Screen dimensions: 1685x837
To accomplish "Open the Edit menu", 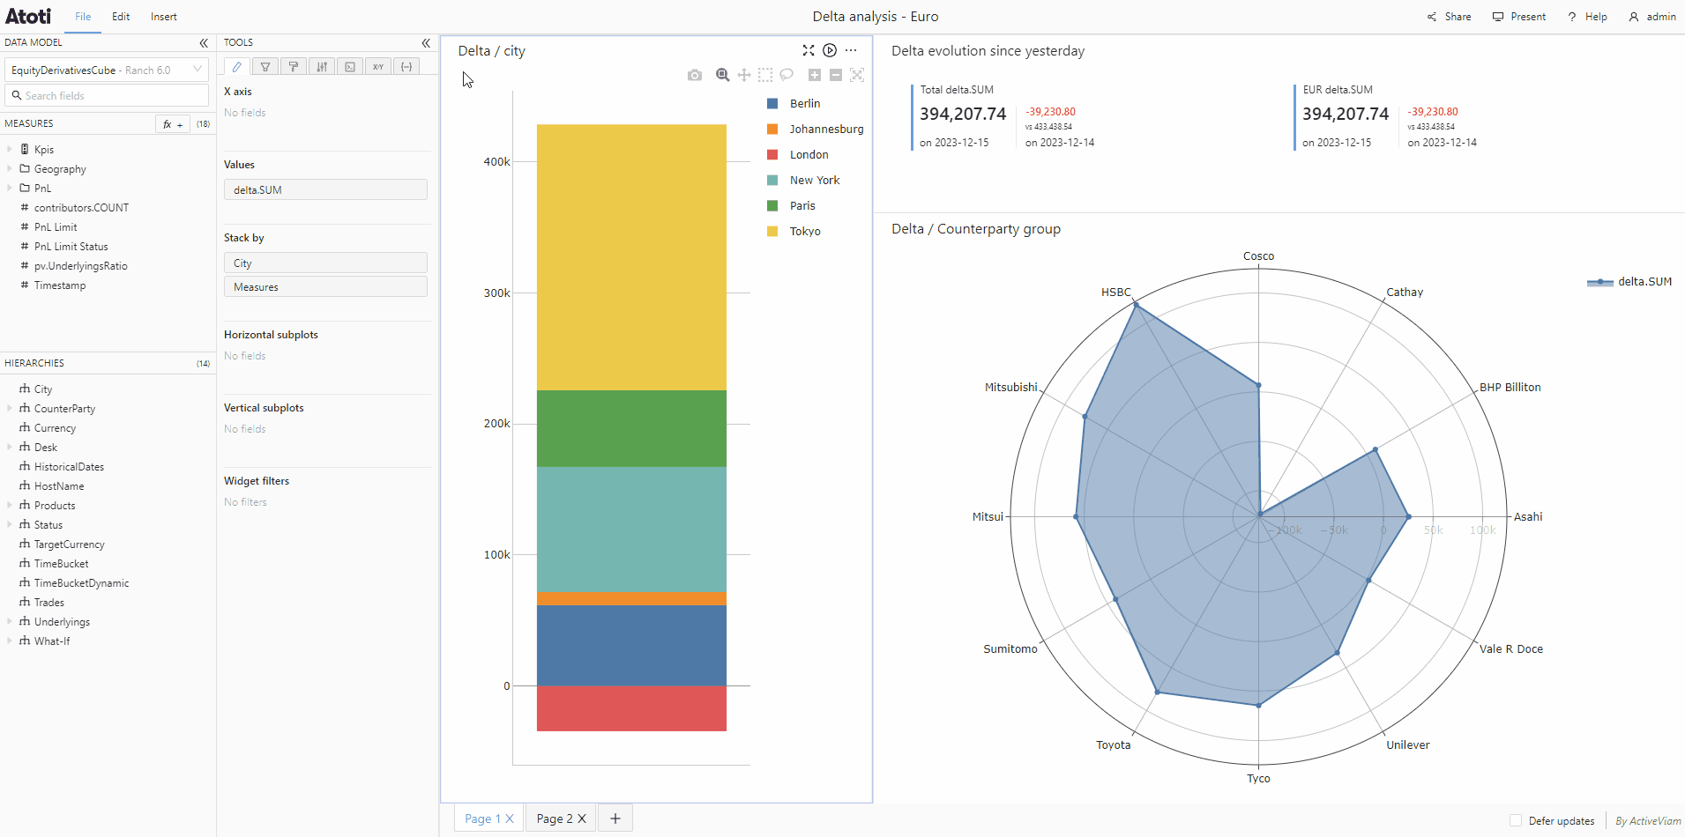I will 121,17.
